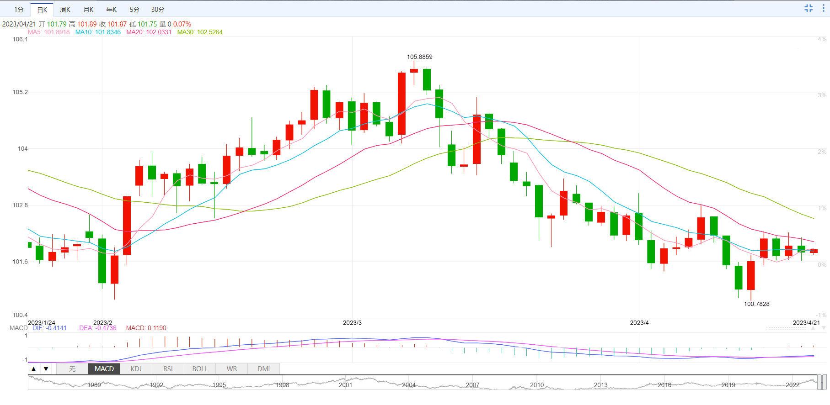Click the 2007 point on overview timeline
Viewport: 830px width, 405px height.
(472, 385)
